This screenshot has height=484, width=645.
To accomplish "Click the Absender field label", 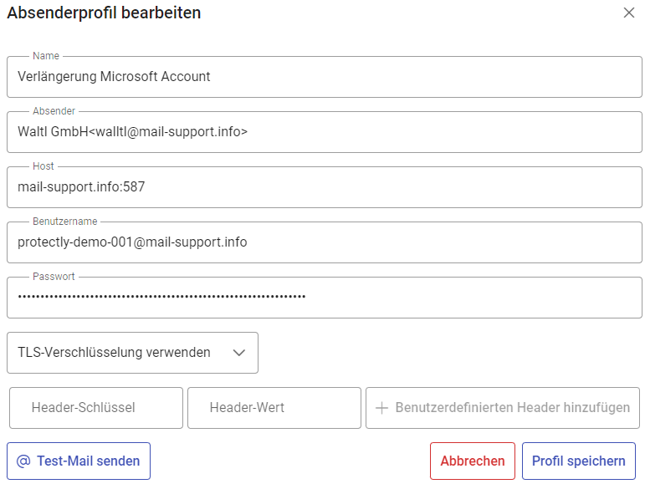I will [x=54, y=111].
